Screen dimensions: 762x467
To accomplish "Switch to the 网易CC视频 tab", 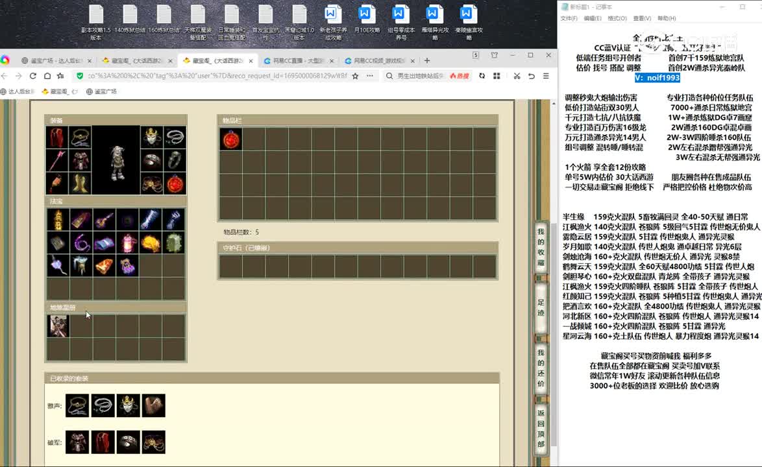I will [379, 61].
